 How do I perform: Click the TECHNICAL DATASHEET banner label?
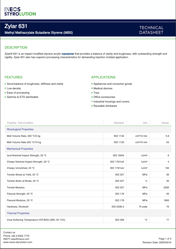(151, 30)
